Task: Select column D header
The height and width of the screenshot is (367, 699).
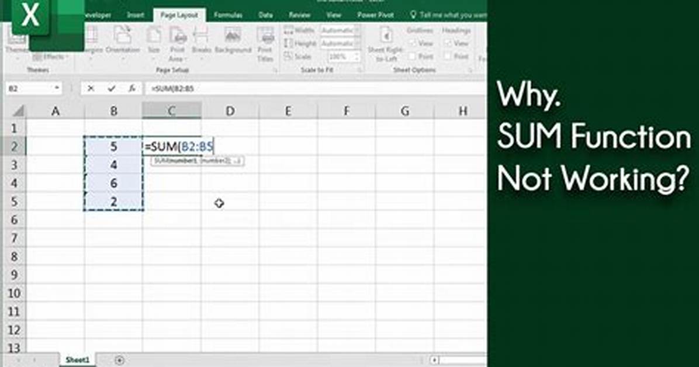Action: [x=230, y=110]
